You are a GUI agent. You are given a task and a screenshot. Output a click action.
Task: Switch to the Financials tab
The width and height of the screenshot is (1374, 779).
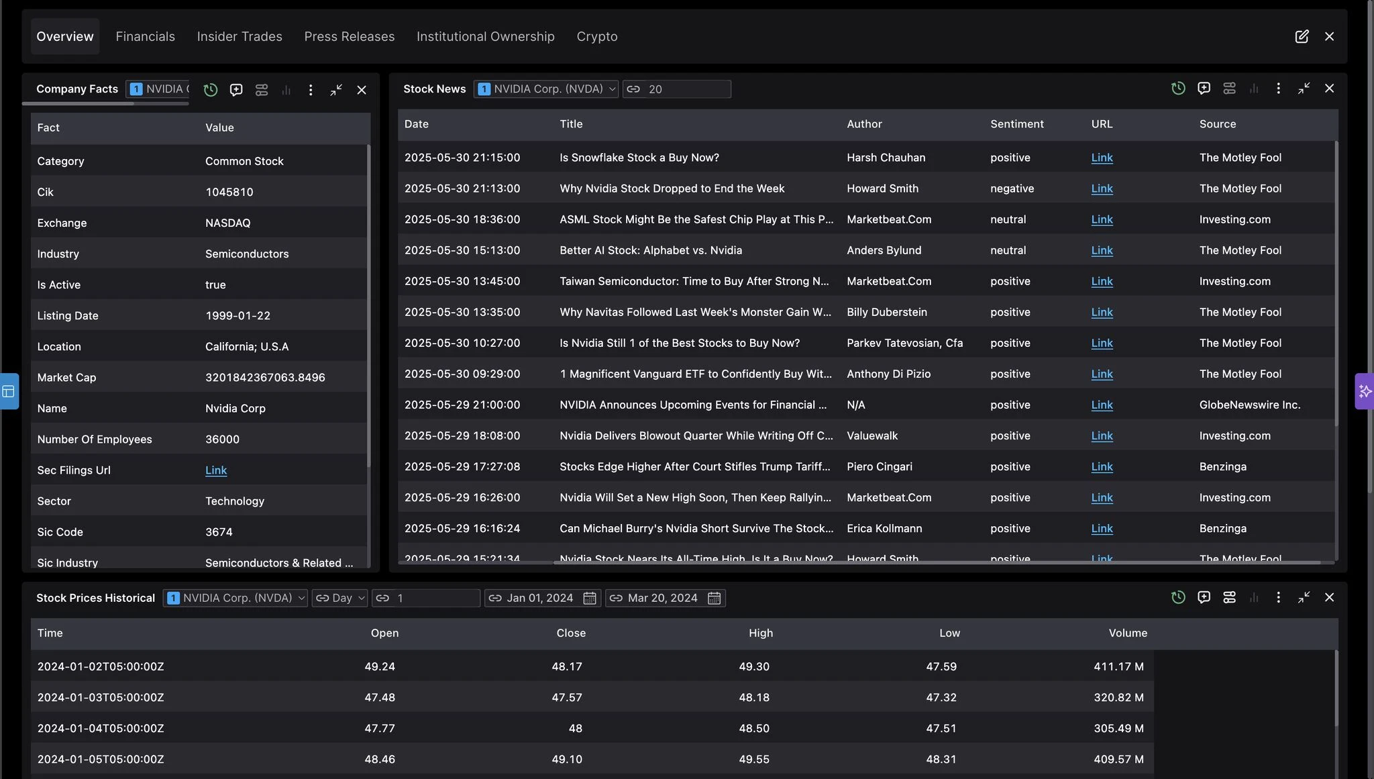tap(145, 36)
